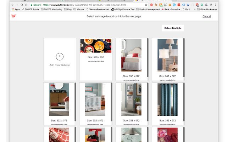The width and height of the screenshot is (227, 142).
Task: Select the bed with red pillow image
Action: coord(131,55)
